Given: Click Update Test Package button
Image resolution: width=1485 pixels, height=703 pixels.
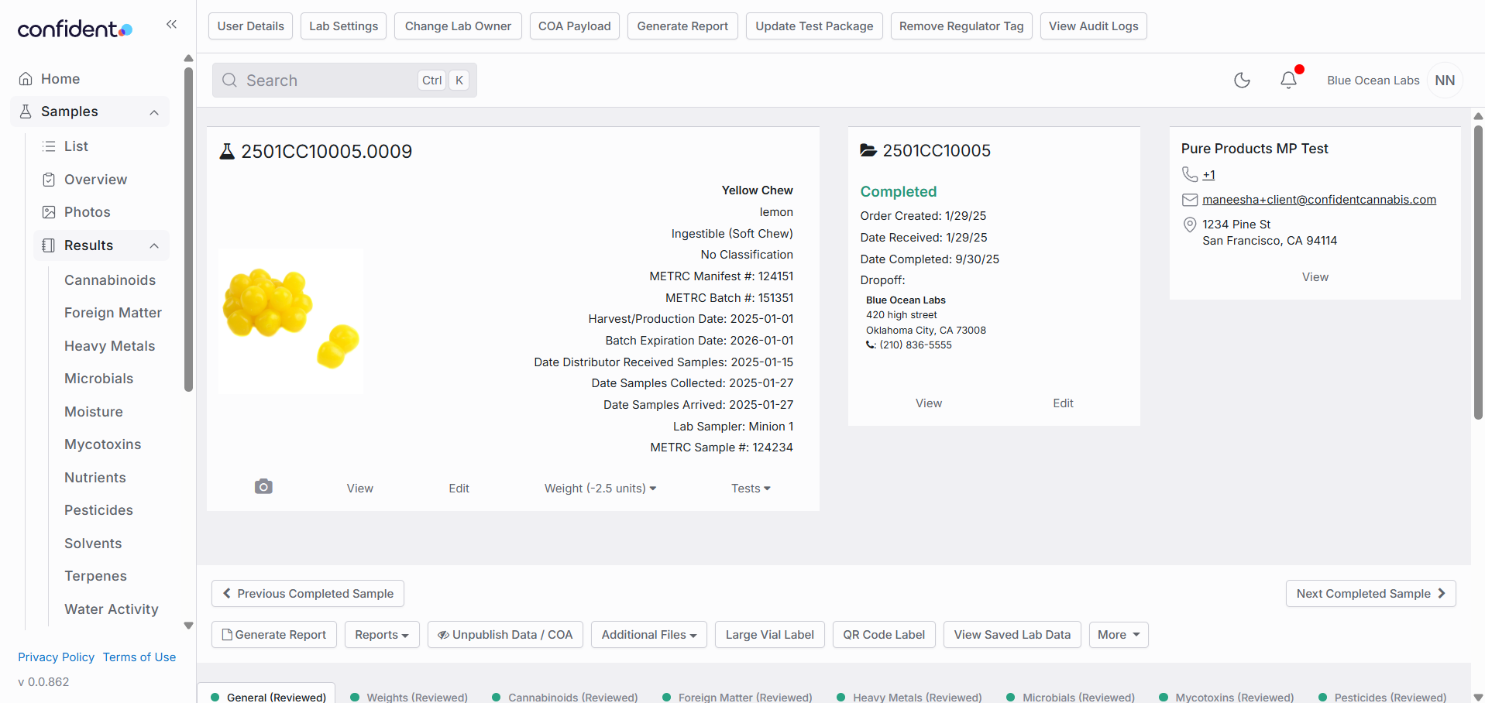Looking at the screenshot, I should click(814, 26).
